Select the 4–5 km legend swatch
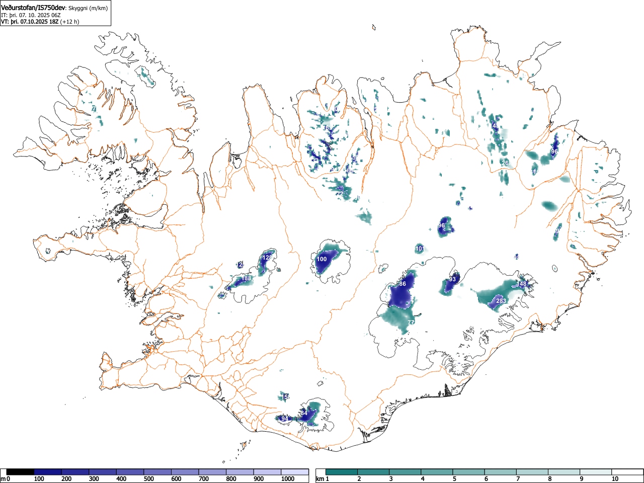 (x=437, y=472)
